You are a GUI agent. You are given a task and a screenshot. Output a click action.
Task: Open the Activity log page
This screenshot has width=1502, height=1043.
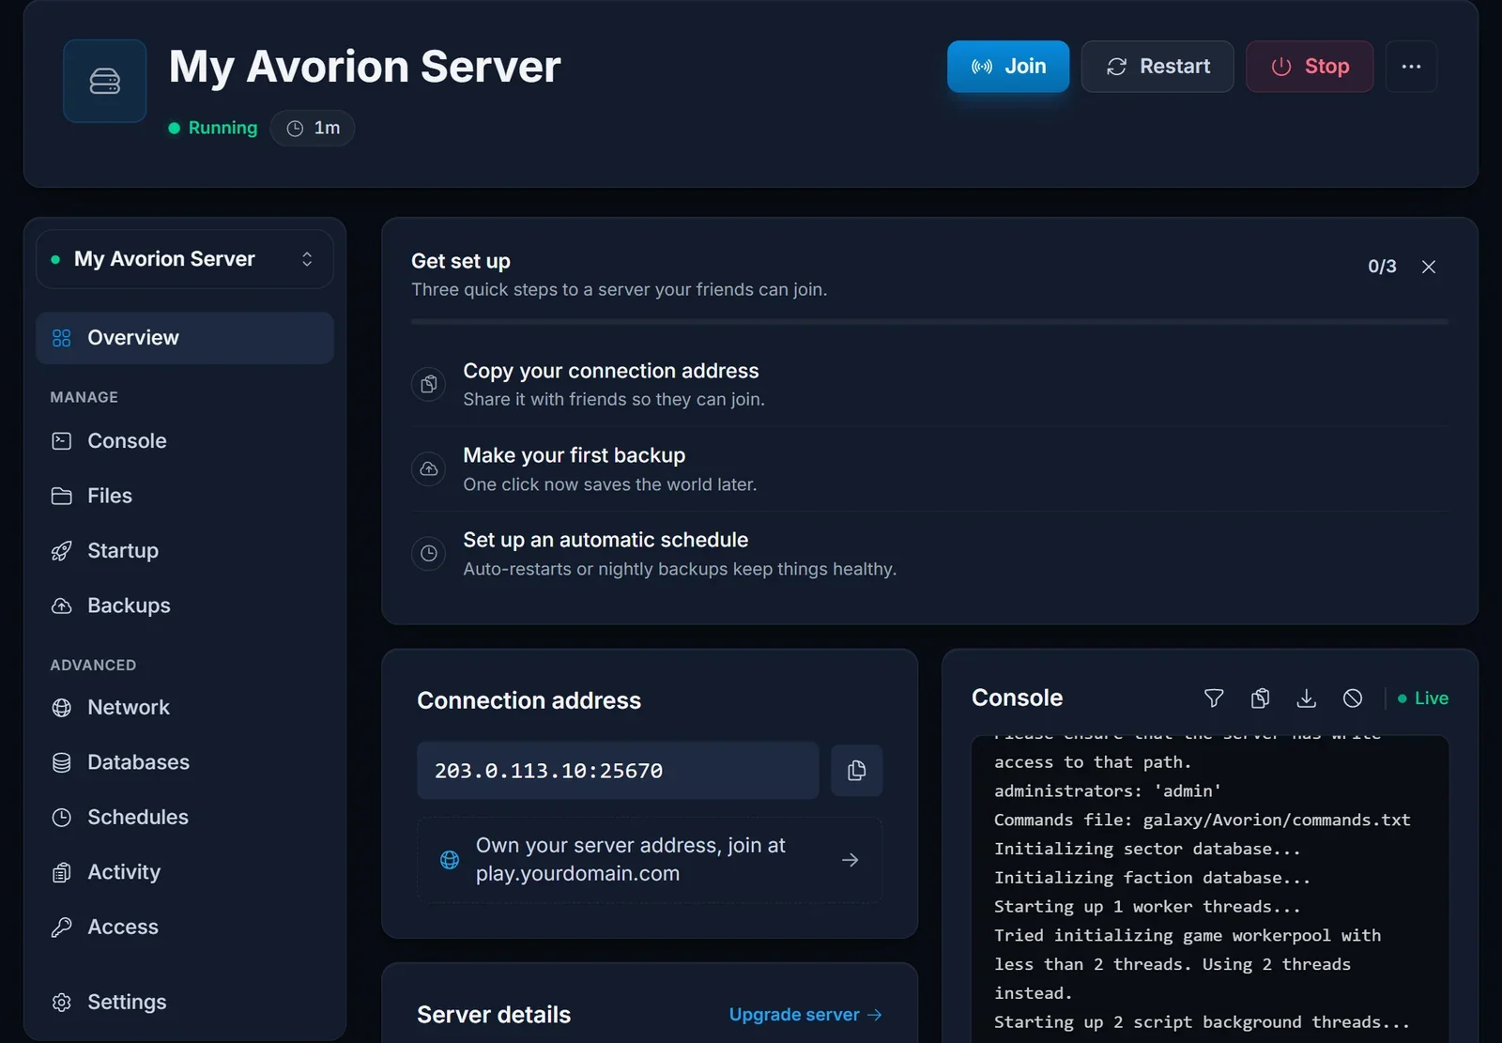coord(185,872)
